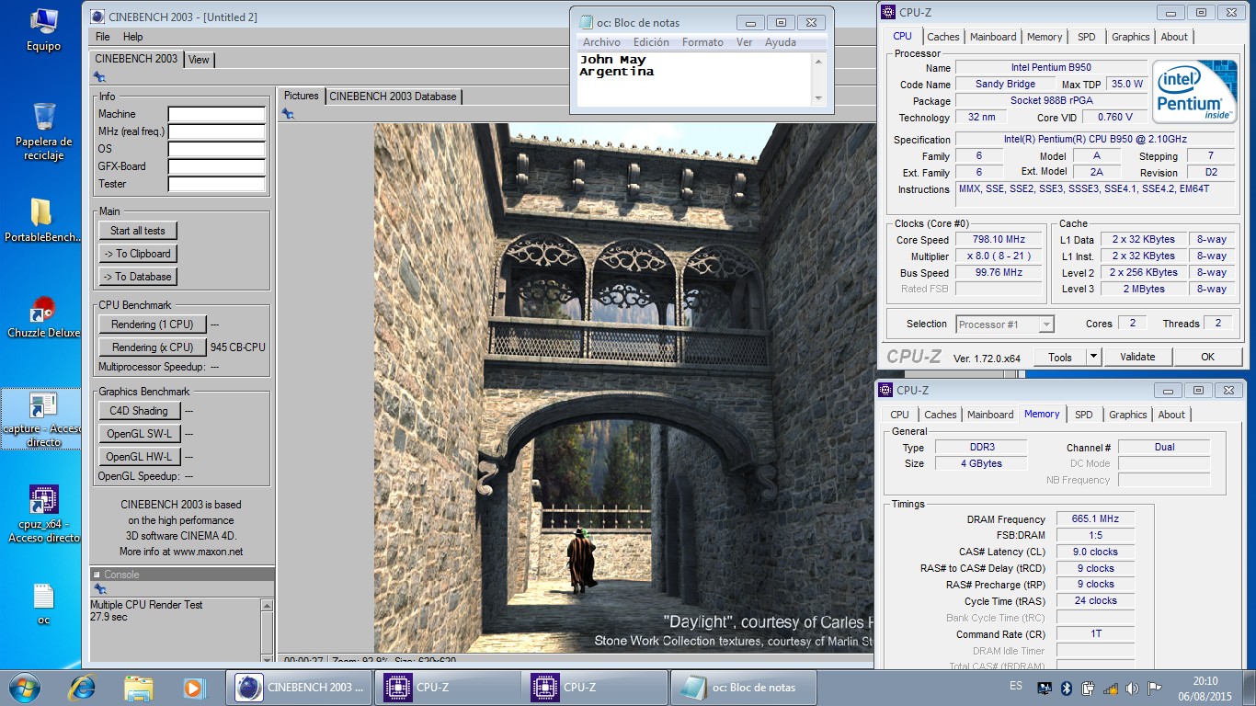Launch Chuzzle Deluxe shortcut
The width and height of the screenshot is (1256, 706).
[x=43, y=317]
